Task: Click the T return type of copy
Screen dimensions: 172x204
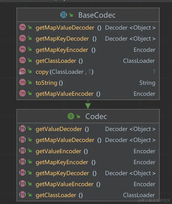Action: (154, 72)
